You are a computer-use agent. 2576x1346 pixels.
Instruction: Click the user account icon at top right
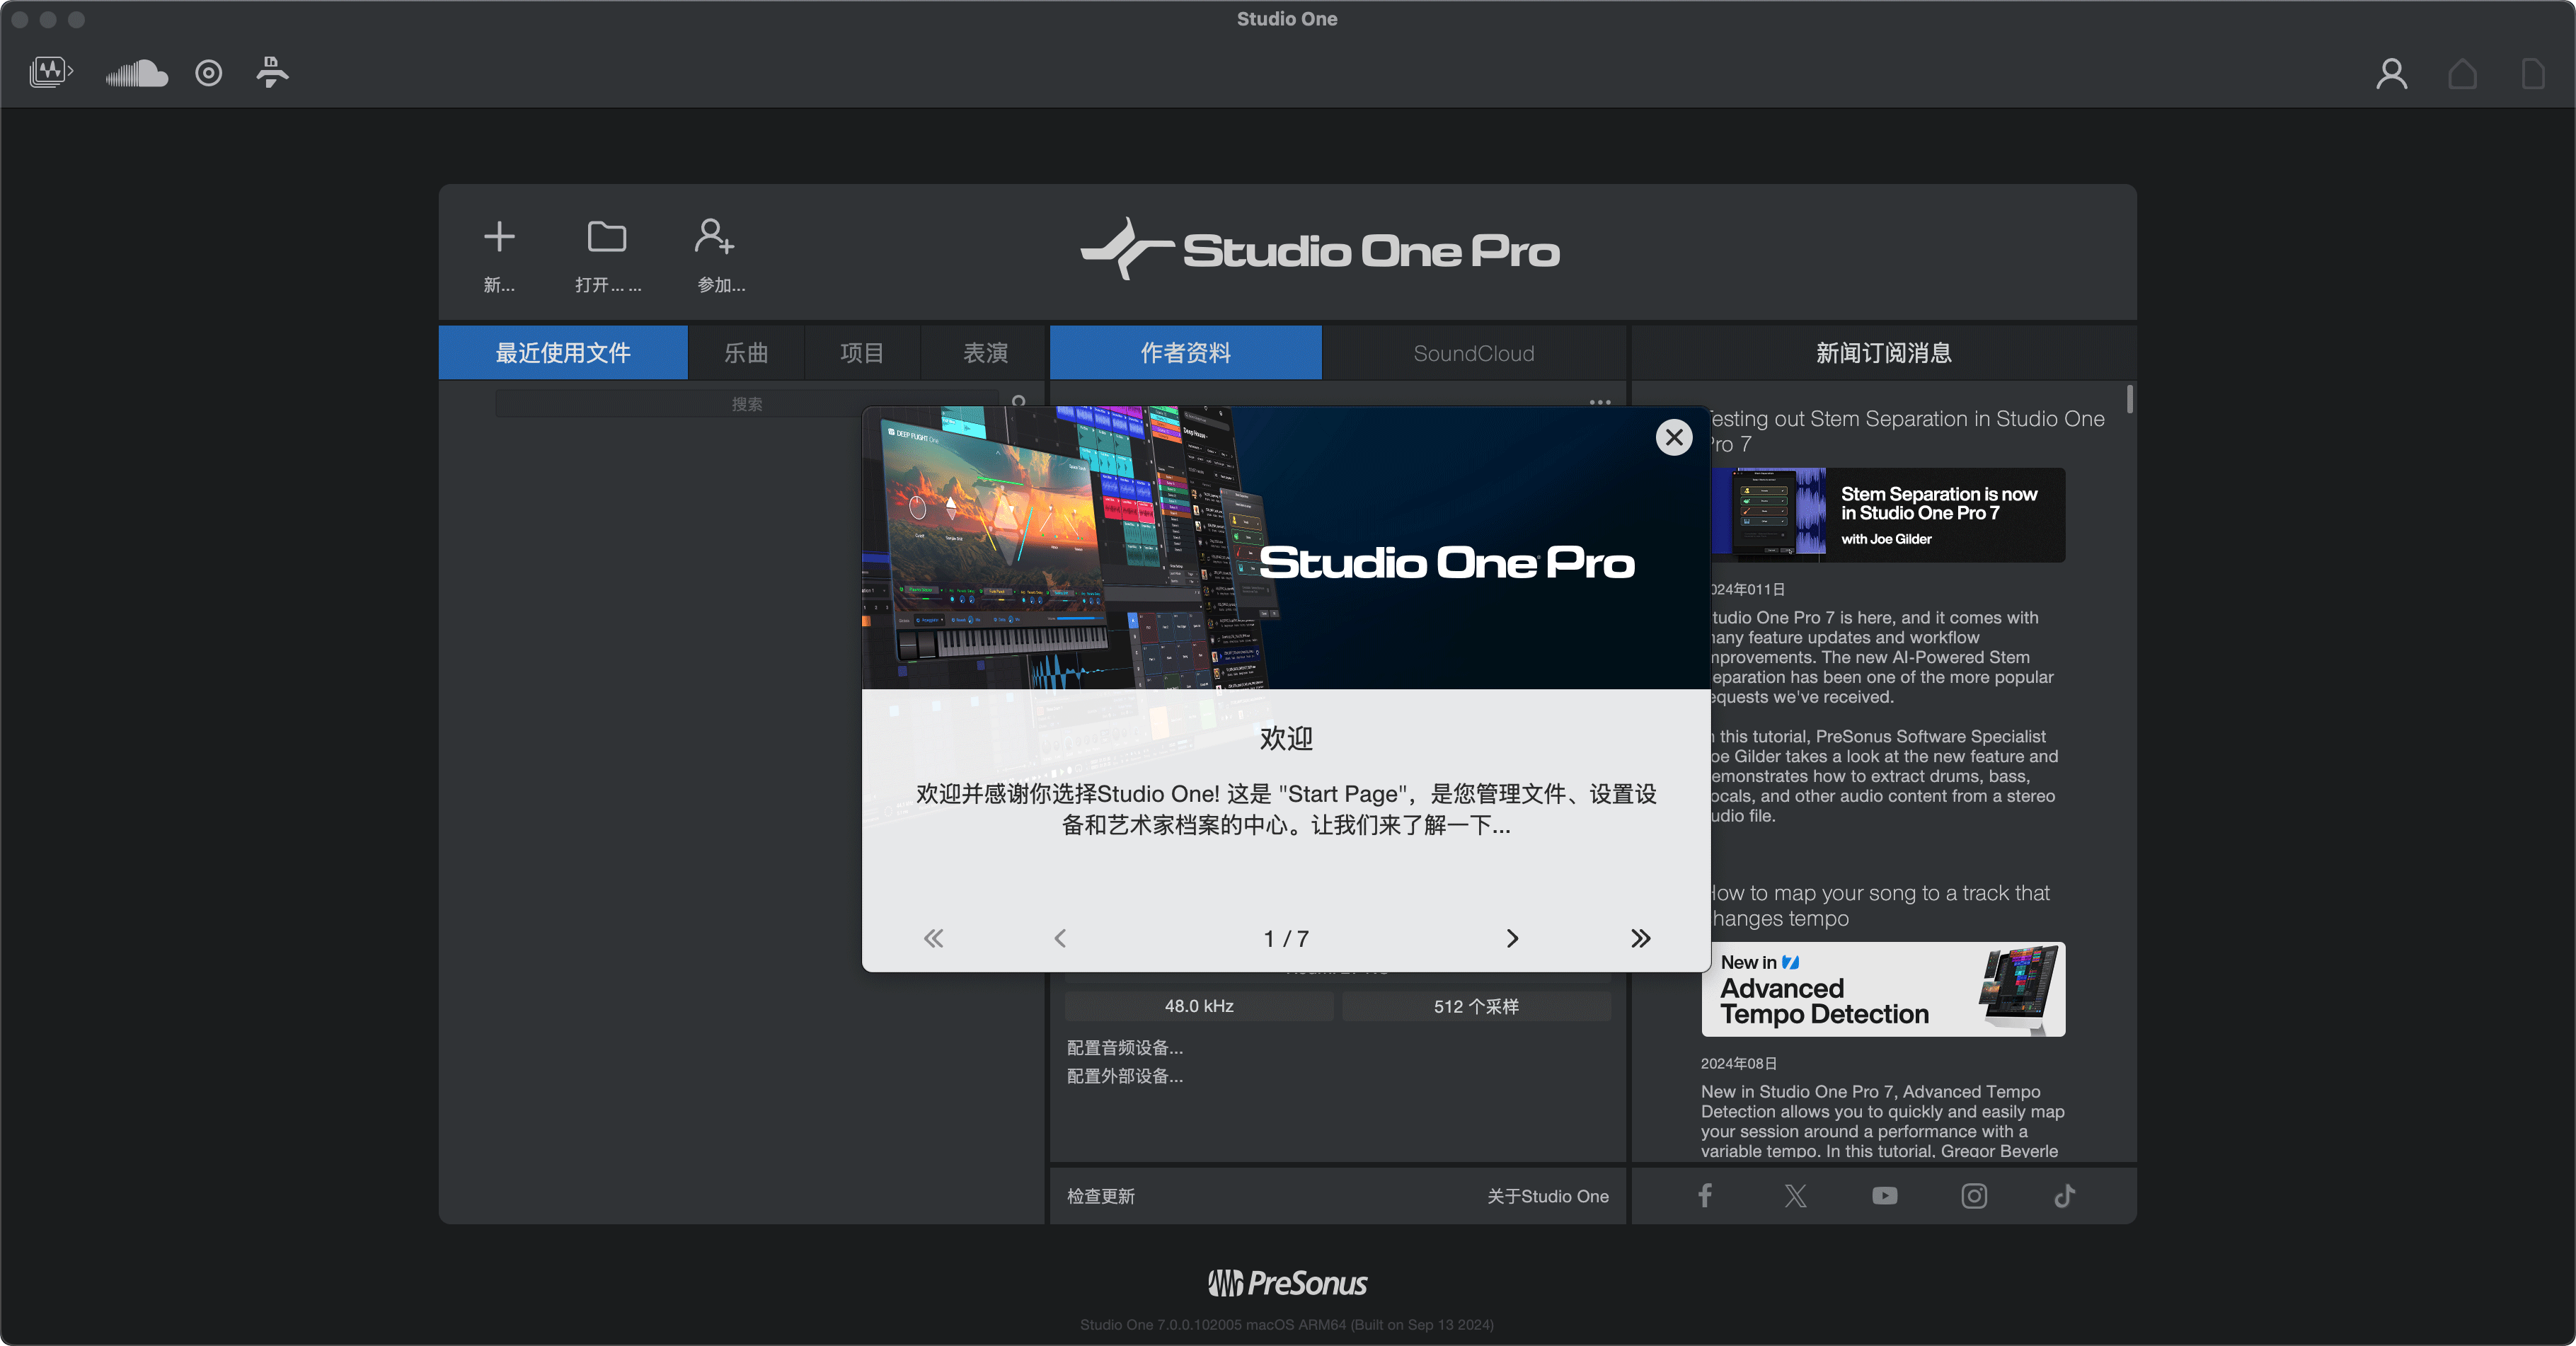[2391, 73]
